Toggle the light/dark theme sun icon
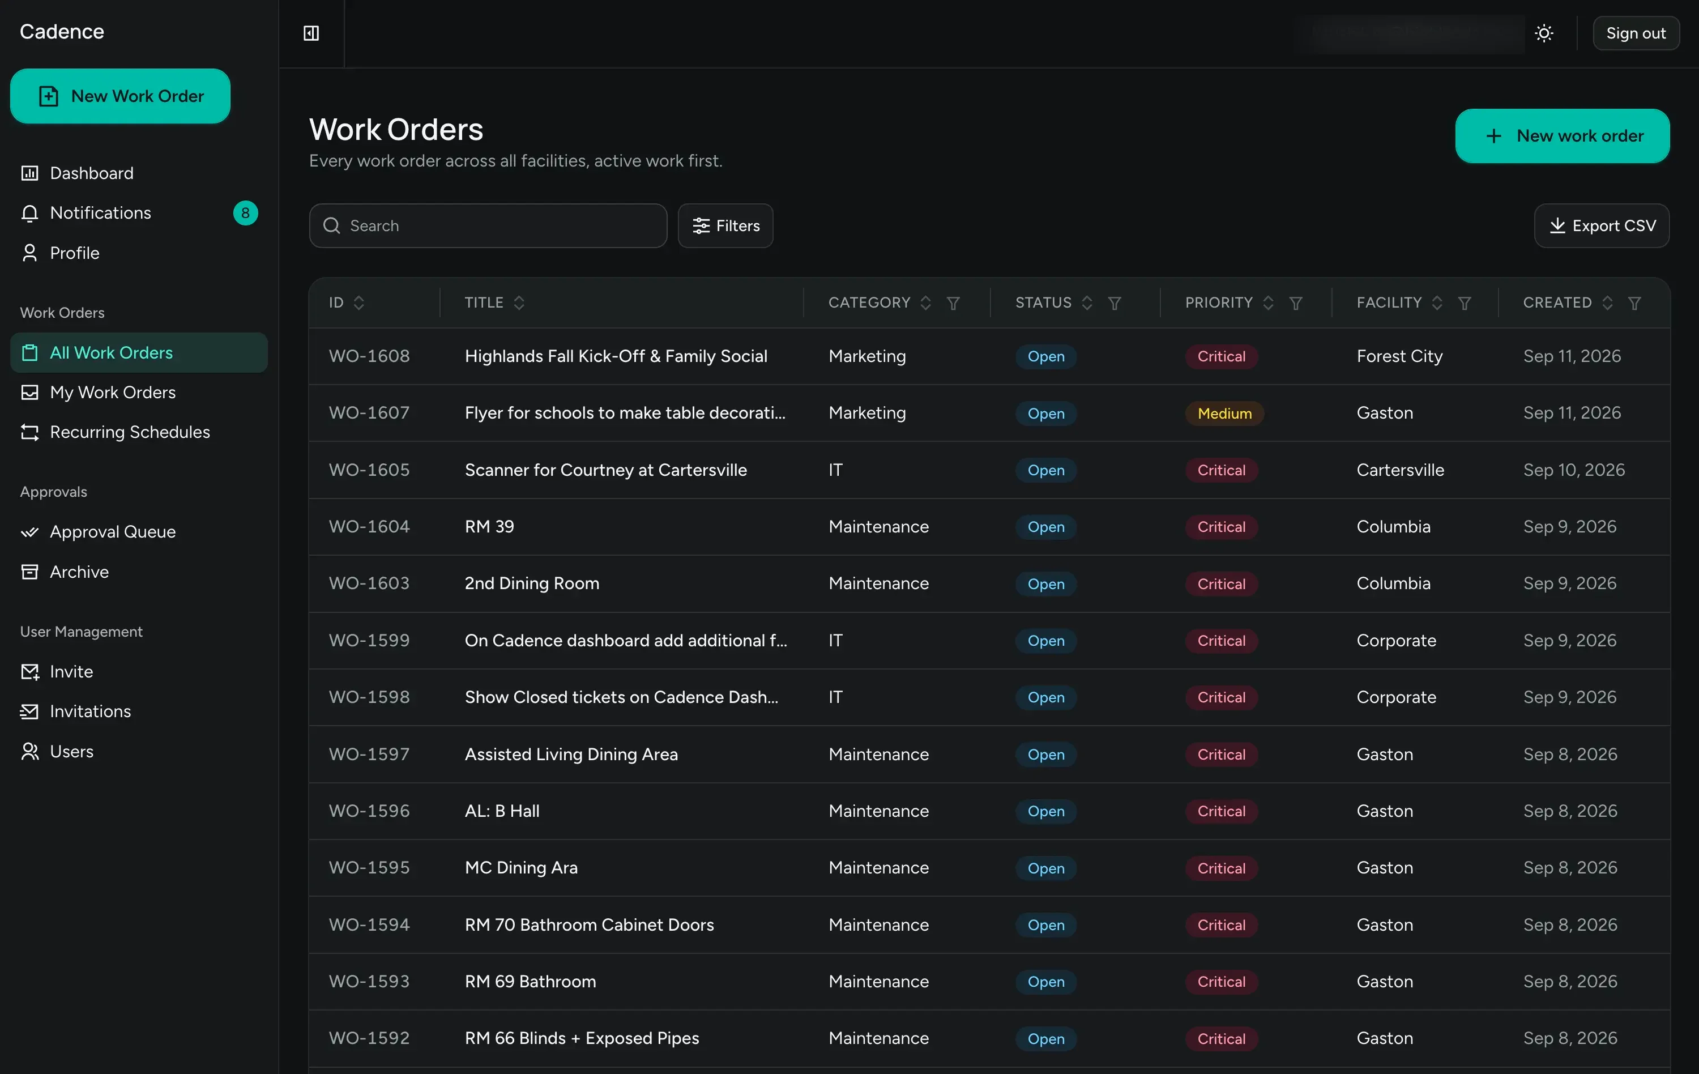Image resolution: width=1699 pixels, height=1074 pixels. click(x=1544, y=33)
